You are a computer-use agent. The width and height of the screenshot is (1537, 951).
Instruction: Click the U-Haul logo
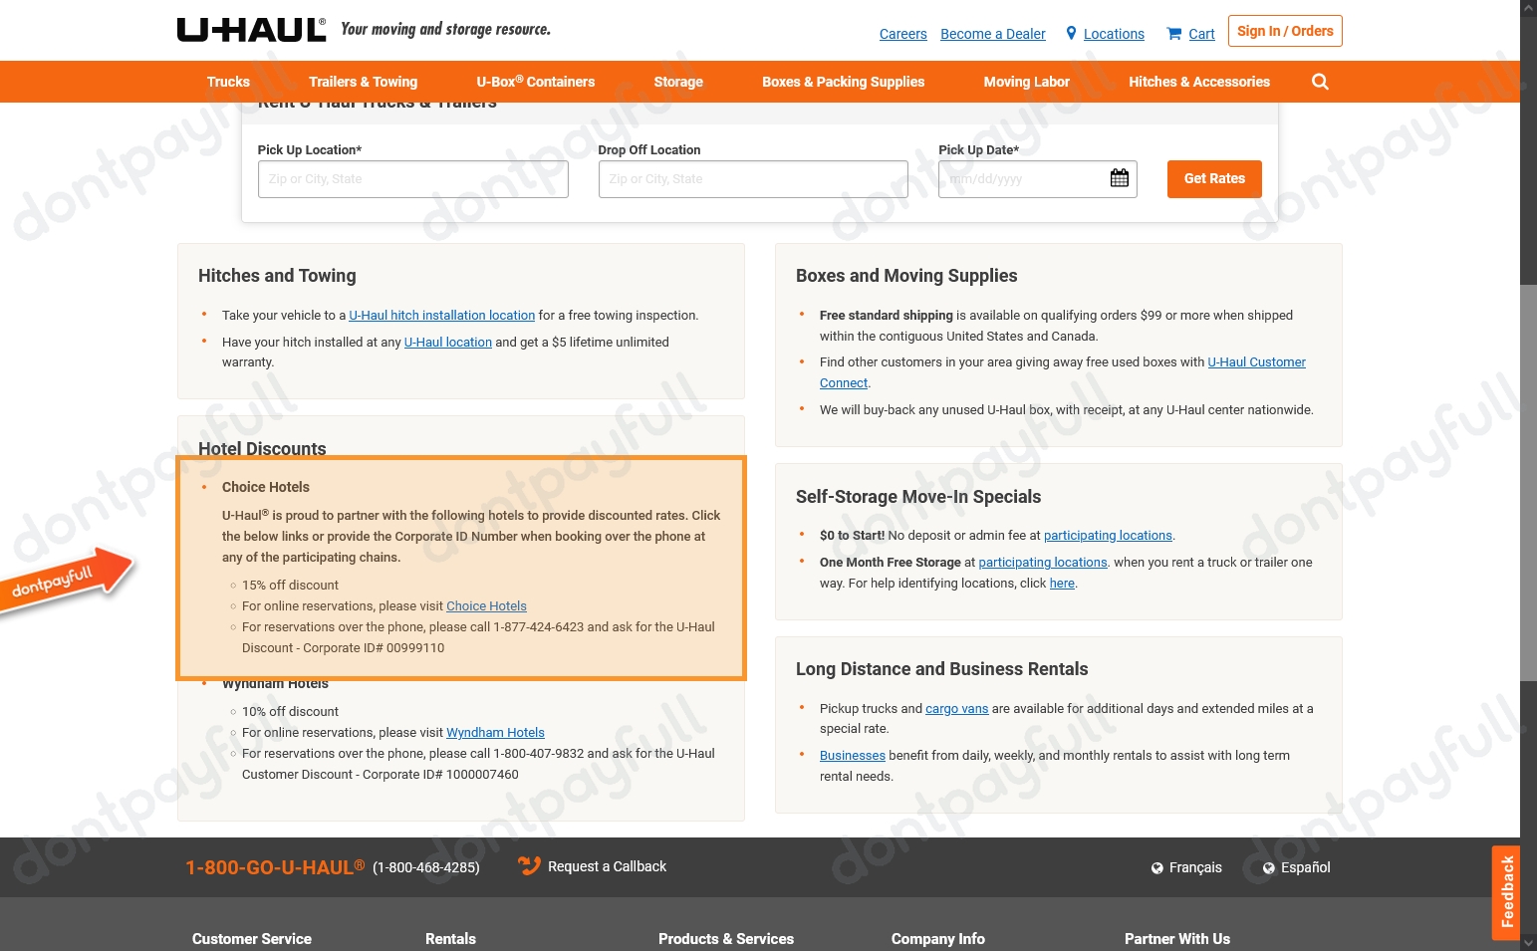pos(251,30)
